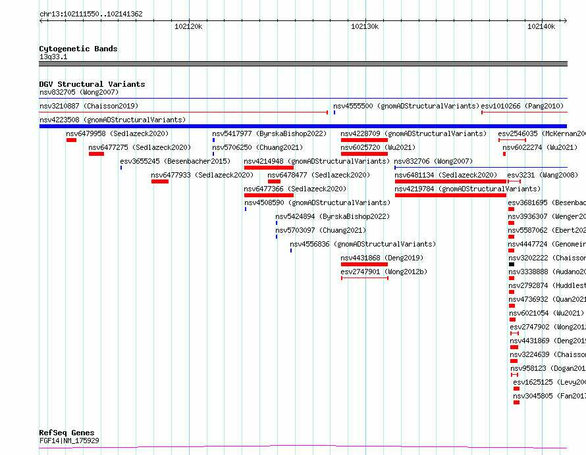Click the chr13:102111550..102141362 coordinate label

point(91,14)
